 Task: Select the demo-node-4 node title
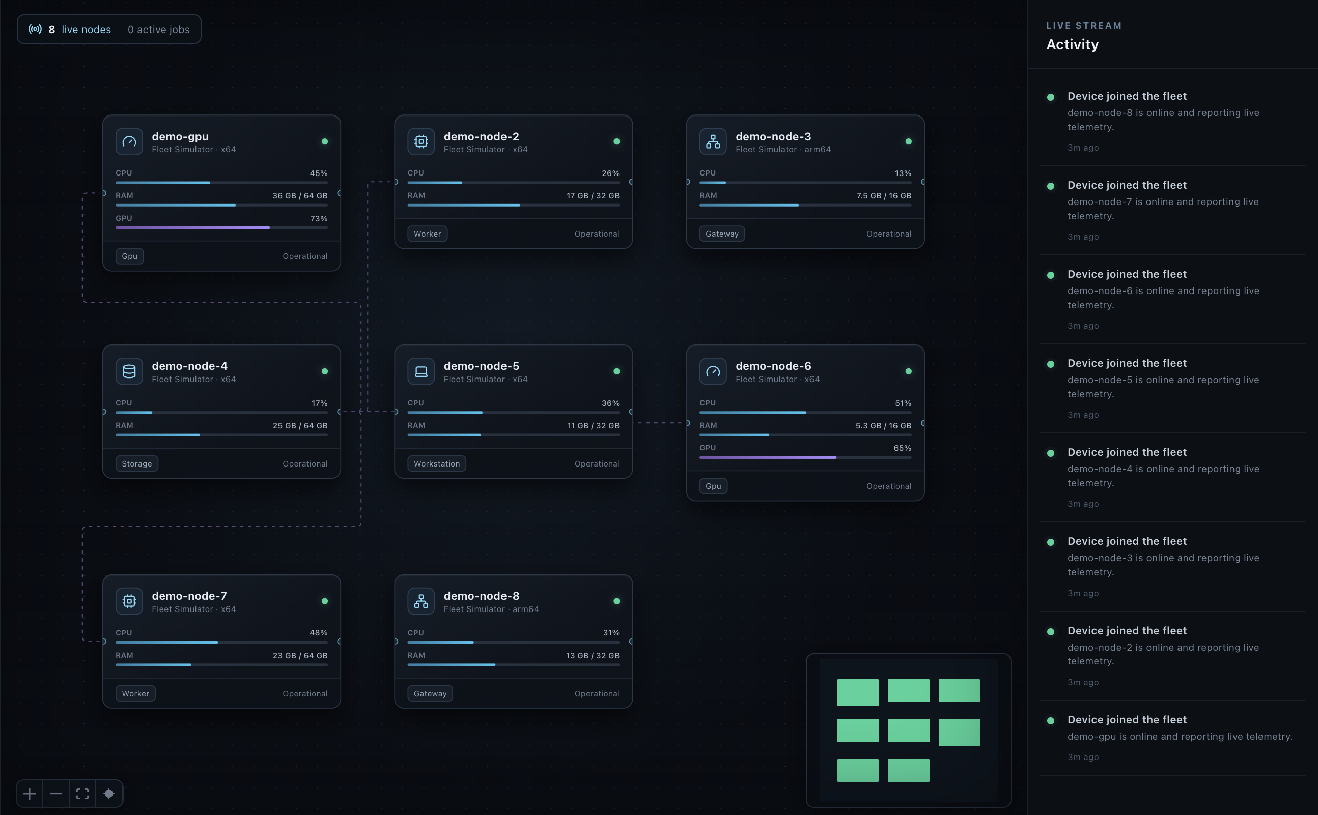click(190, 366)
